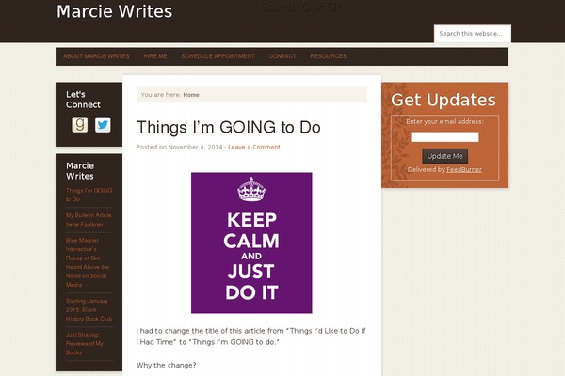Screen dimensions: 565x376
Task: Open the Twitter icon under Let's Connect
Action: click(103, 125)
